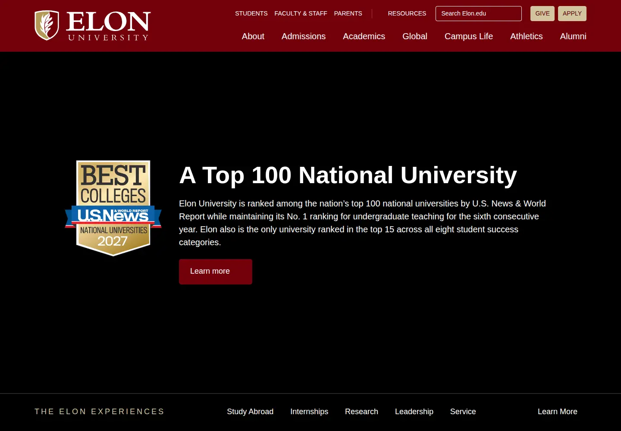
Task: Open the Alumni menu
Action: click(573, 36)
